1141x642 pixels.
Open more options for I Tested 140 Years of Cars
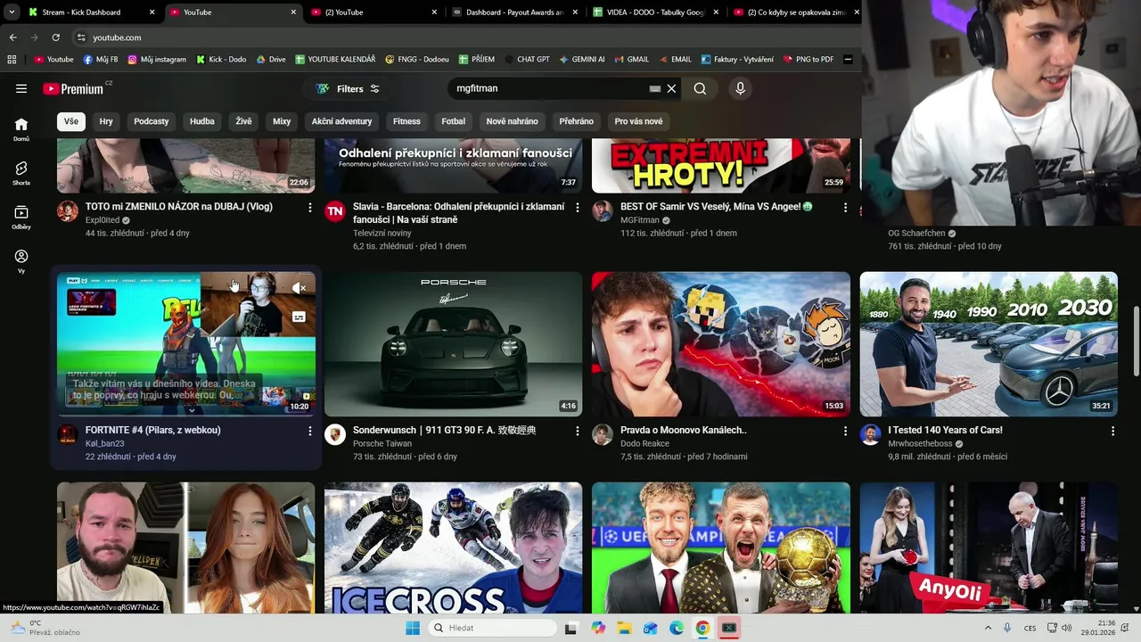click(x=1112, y=431)
